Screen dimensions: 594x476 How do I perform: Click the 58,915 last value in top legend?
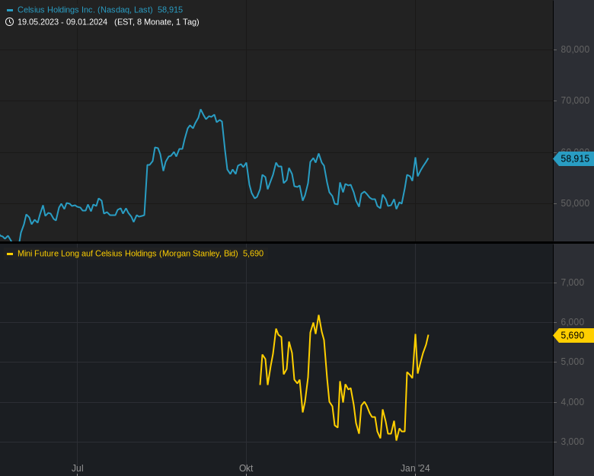point(170,10)
